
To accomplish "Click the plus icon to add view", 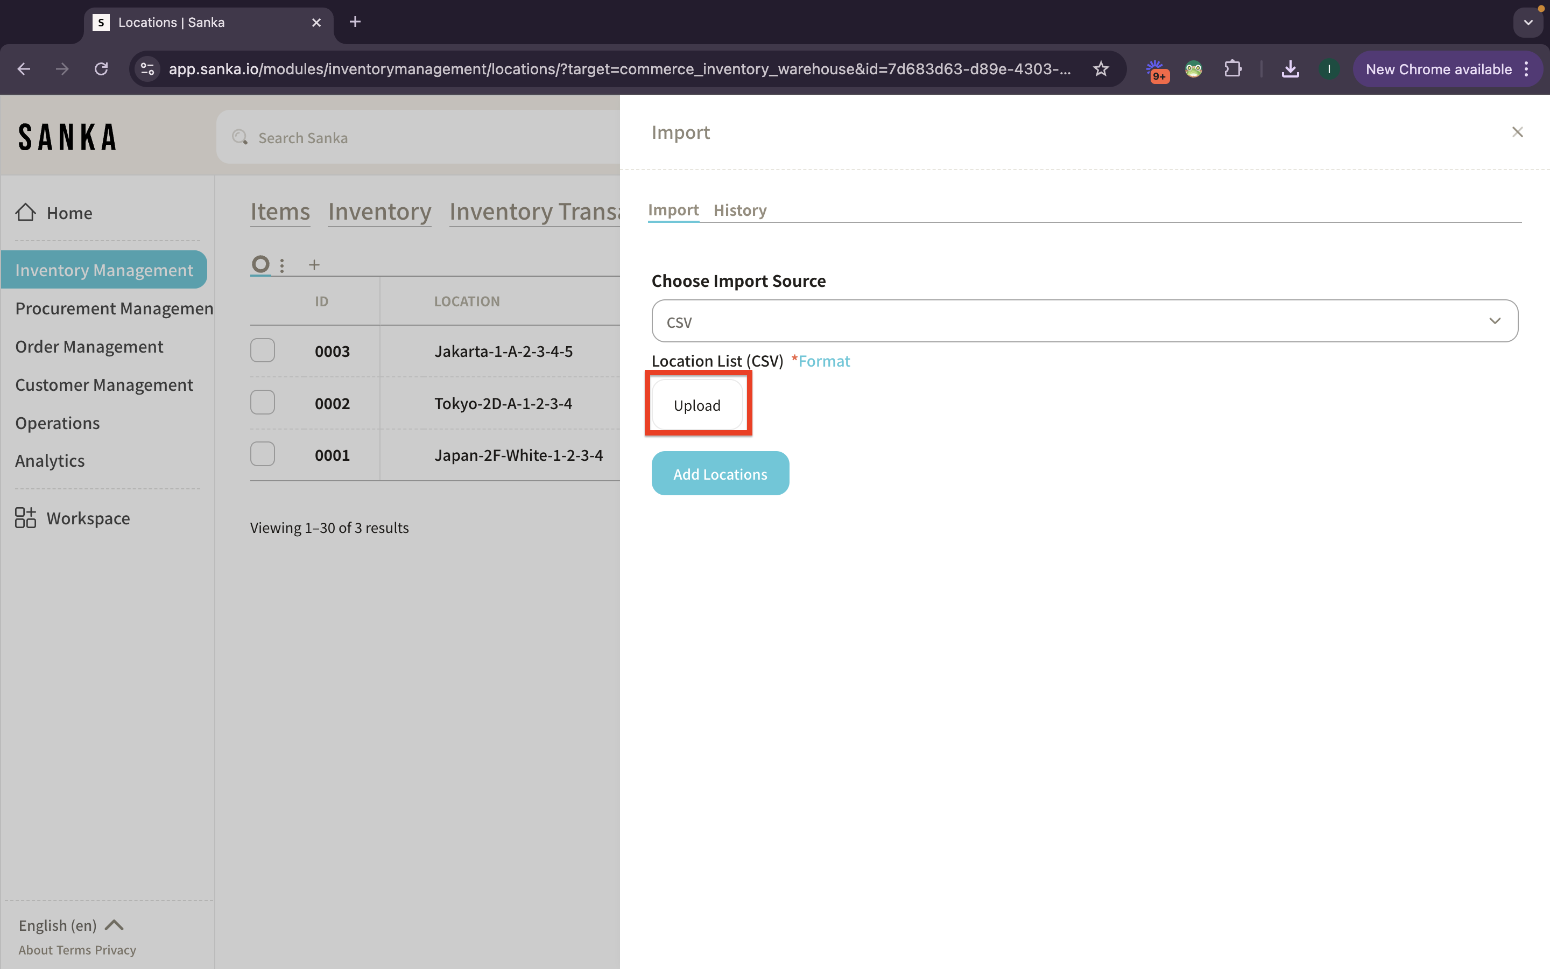I will click(314, 265).
